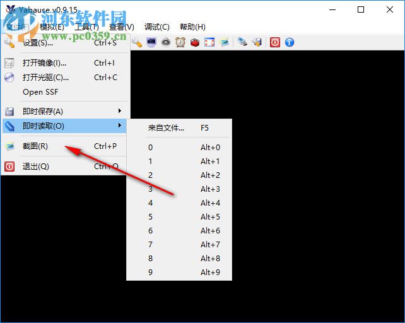
Task: Minimize the Yabause window
Action: [332, 9]
